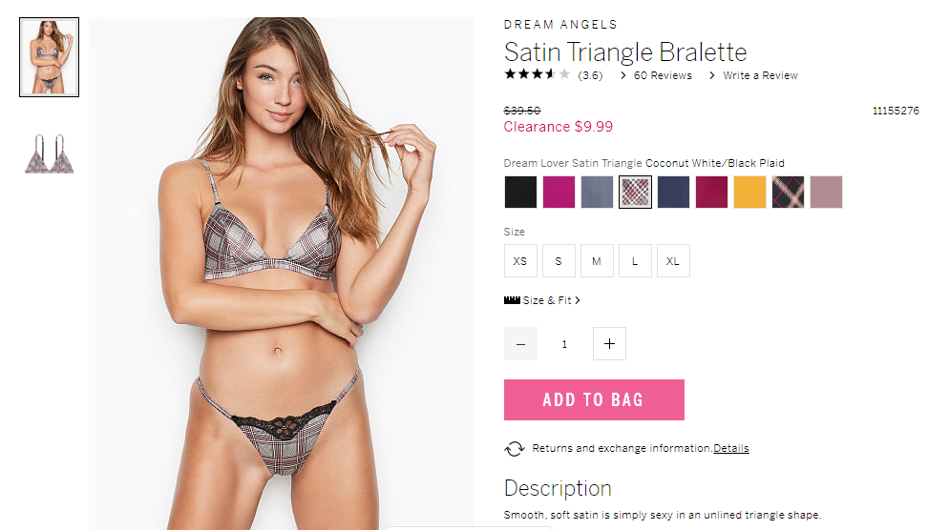This screenshot has width=928, height=530.
Task: Add the bralette to bag
Action: pyautogui.click(x=594, y=400)
